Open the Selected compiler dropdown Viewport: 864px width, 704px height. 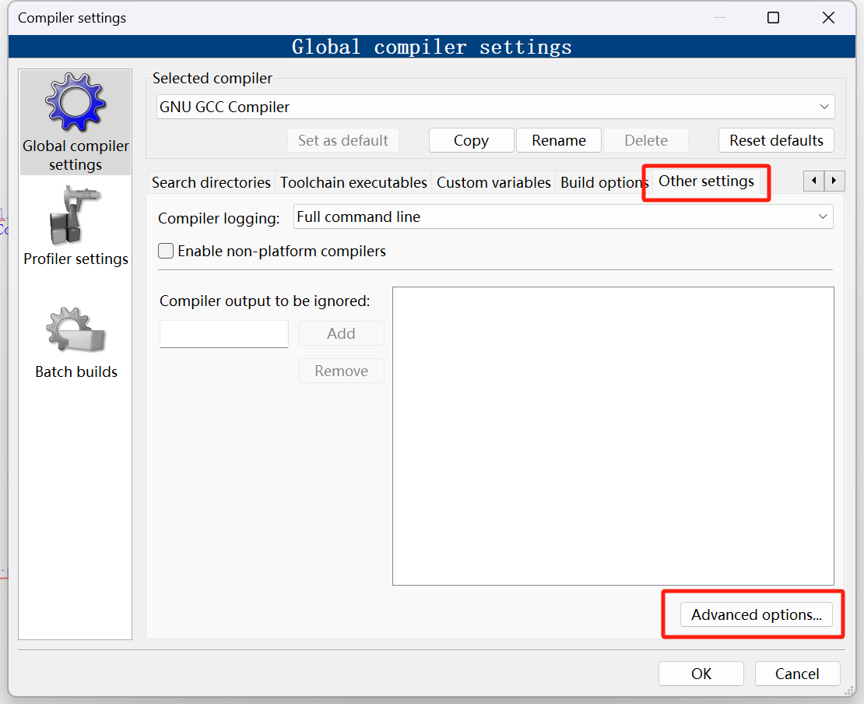click(x=495, y=107)
